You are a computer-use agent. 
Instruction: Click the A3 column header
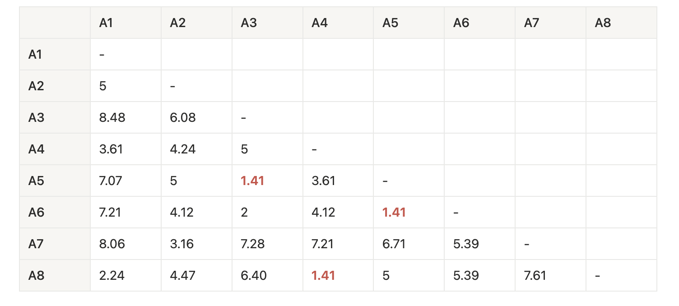249,23
